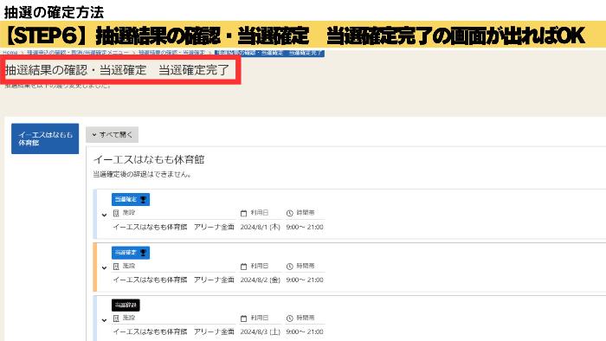
Task: Click the すべて開く expand-all button
Action: [x=112, y=135]
